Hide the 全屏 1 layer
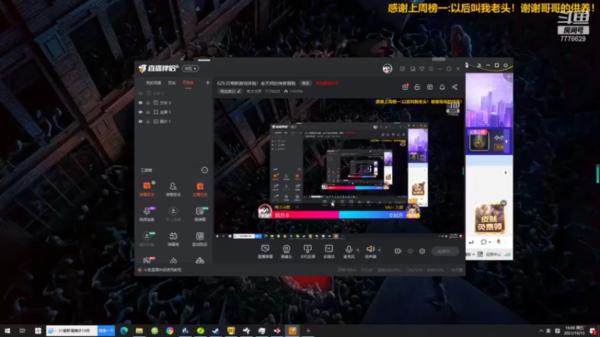 [140, 112]
